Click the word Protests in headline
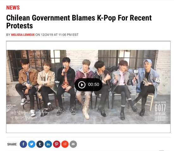 point(20,26)
